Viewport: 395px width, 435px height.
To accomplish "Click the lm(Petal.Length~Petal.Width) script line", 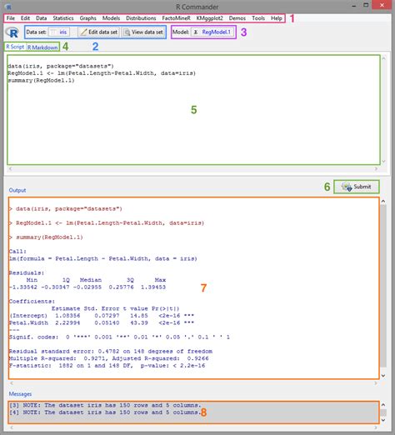I will [x=102, y=73].
